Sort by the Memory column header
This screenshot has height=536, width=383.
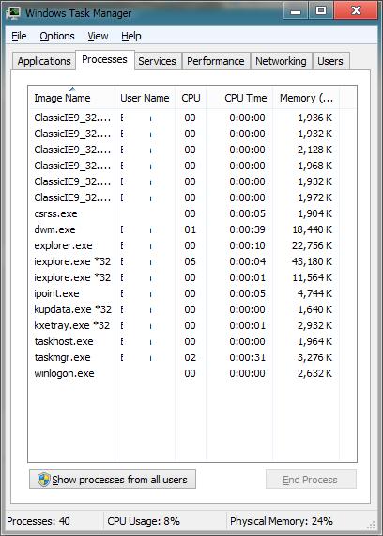pos(306,98)
